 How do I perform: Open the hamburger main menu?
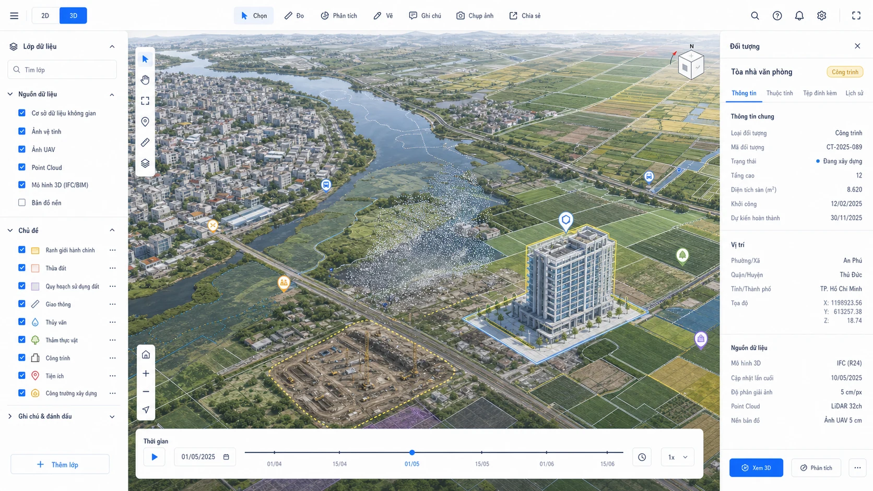(14, 16)
